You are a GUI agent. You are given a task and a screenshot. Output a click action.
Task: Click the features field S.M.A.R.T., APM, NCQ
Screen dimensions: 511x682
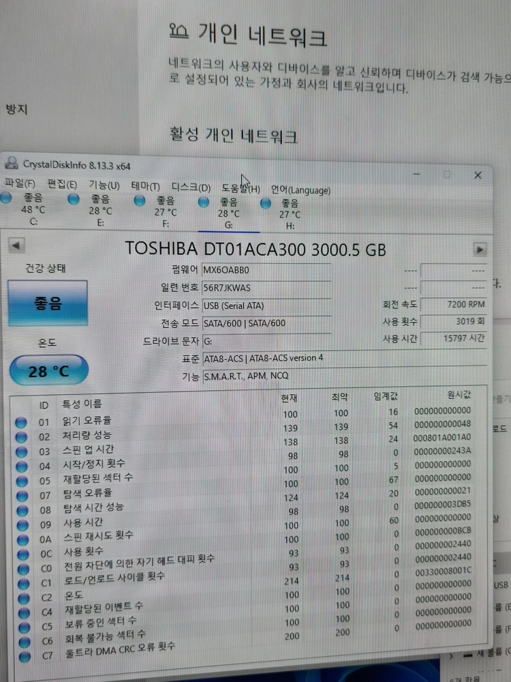pyautogui.click(x=344, y=376)
